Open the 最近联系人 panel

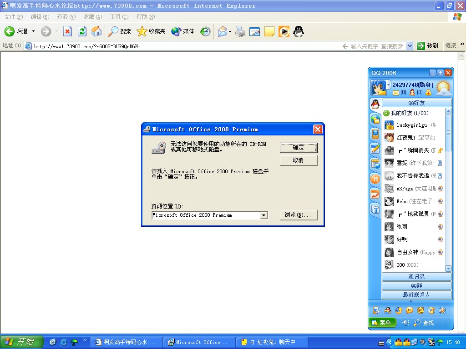416,294
